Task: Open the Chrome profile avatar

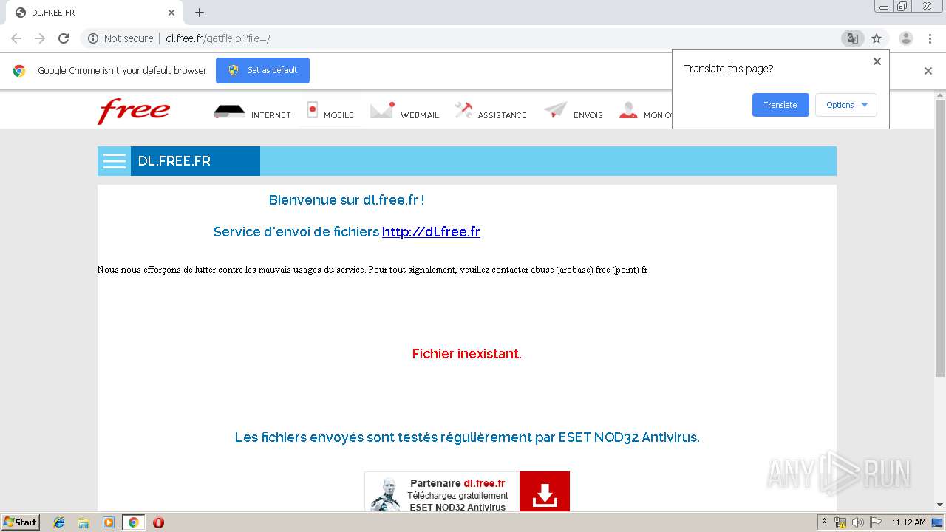Action: pos(906,38)
